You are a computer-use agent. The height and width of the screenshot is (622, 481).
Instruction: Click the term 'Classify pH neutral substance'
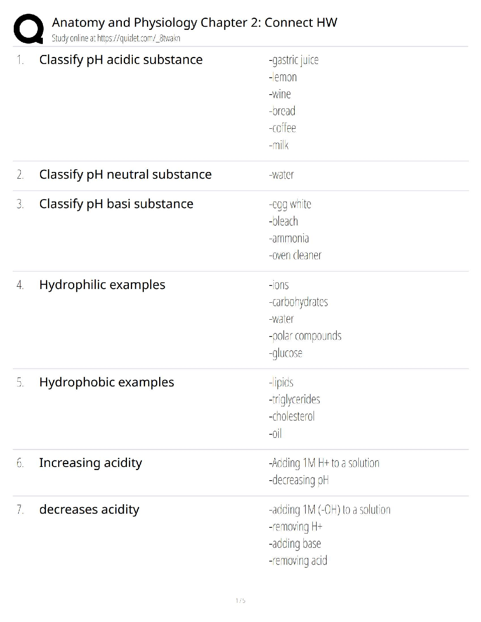point(125,174)
